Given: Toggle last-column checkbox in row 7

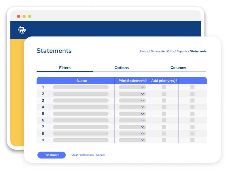Looking at the screenshot, I should point(192,127).
